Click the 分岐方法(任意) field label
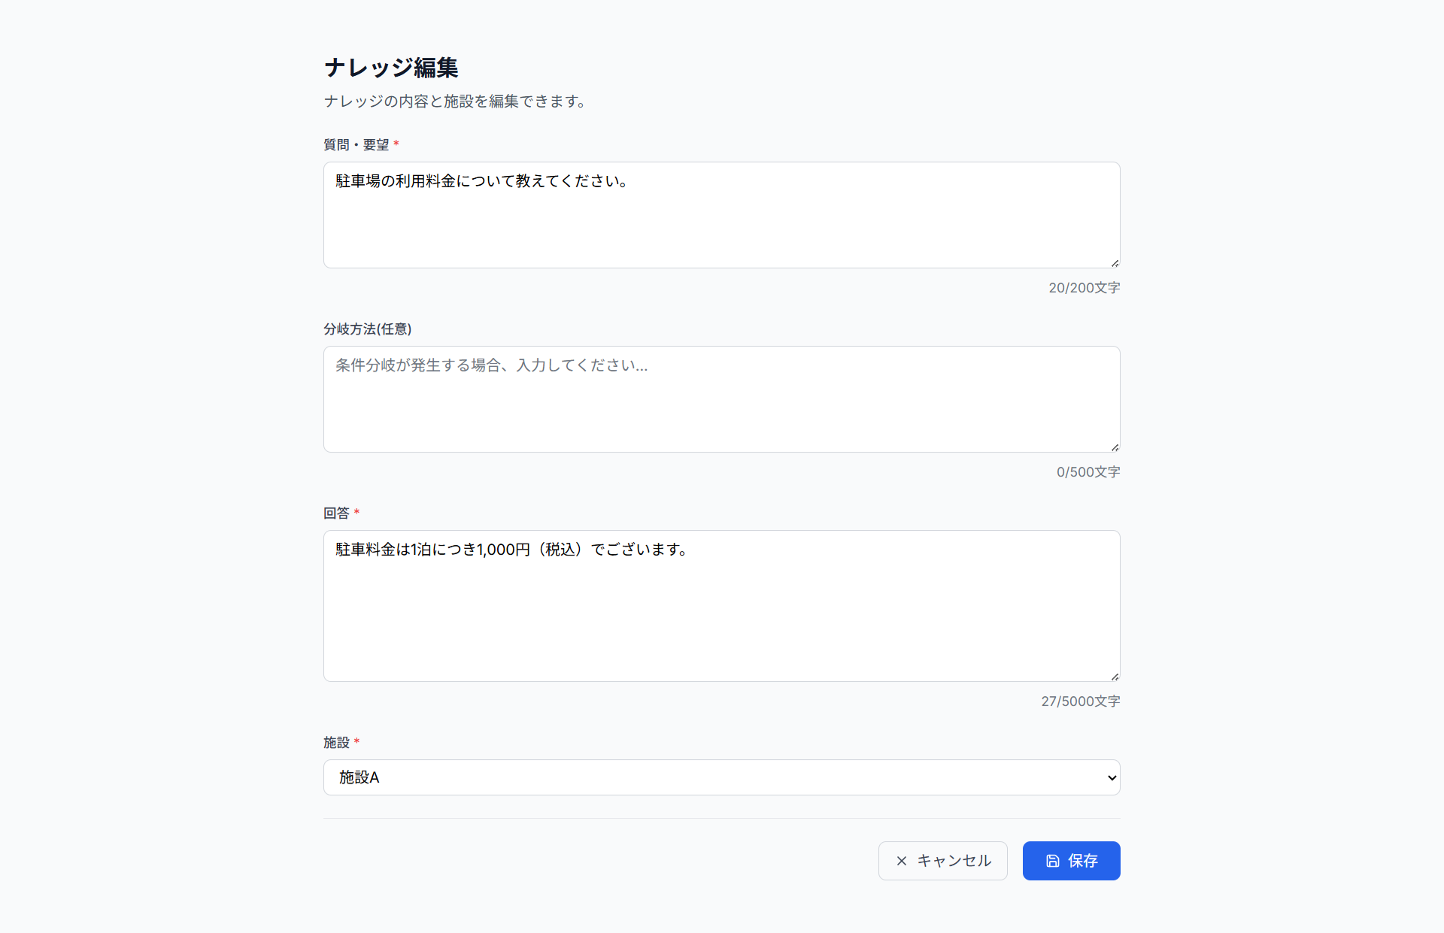The height and width of the screenshot is (933, 1444). [368, 329]
